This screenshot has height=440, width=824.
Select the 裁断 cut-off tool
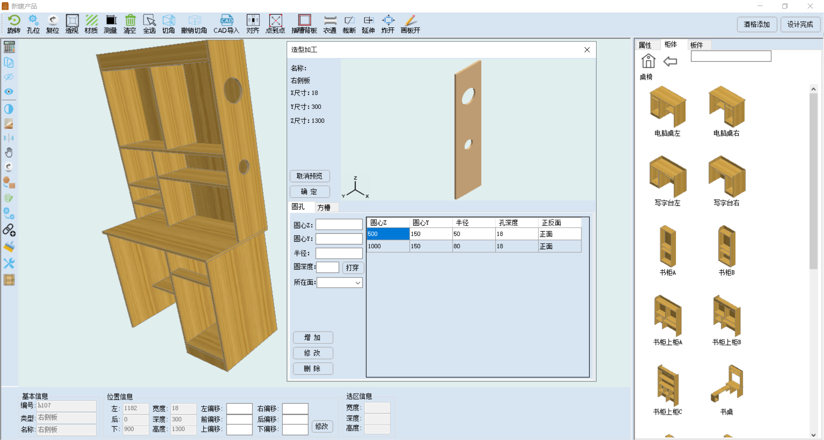pos(349,24)
